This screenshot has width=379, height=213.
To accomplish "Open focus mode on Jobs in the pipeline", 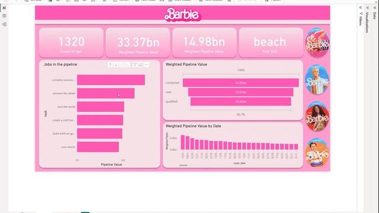I will point(141,64).
